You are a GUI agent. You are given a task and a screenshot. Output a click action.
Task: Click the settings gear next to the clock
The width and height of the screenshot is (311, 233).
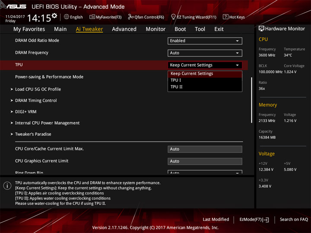tap(54, 16)
